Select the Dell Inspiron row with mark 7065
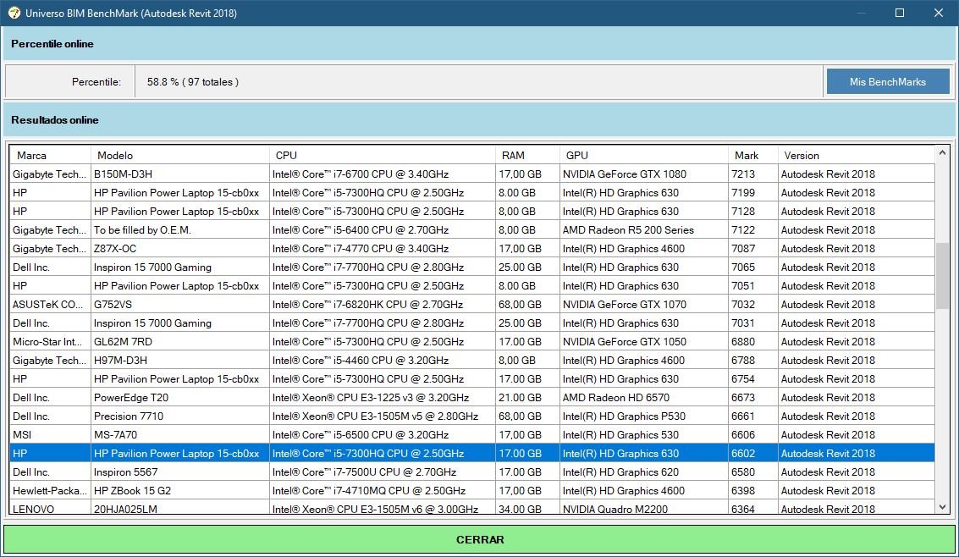959x557 pixels. coord(472,267)
